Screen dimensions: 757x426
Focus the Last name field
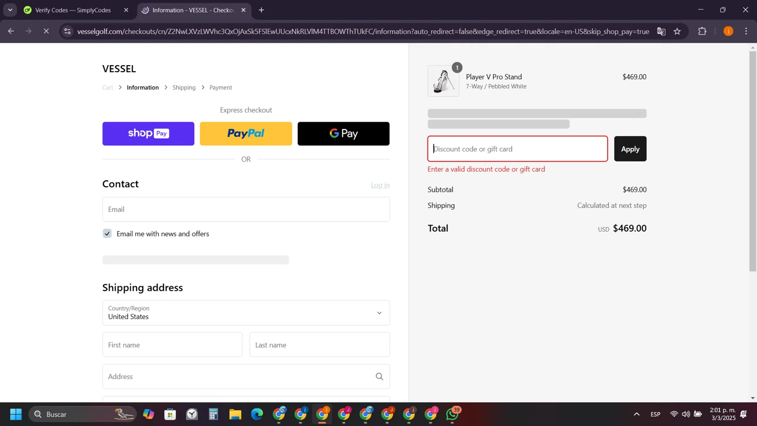pos(319,345)
